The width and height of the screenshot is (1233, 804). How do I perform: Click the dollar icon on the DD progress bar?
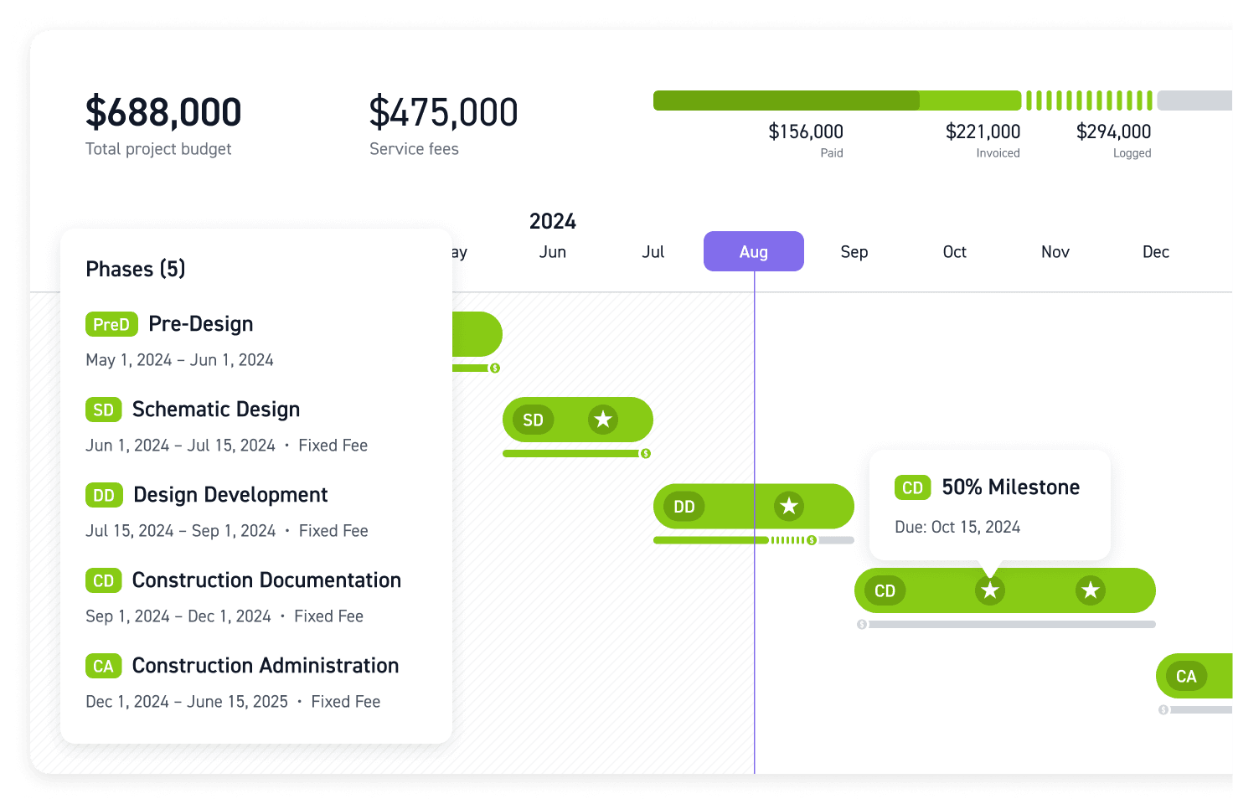811,540
